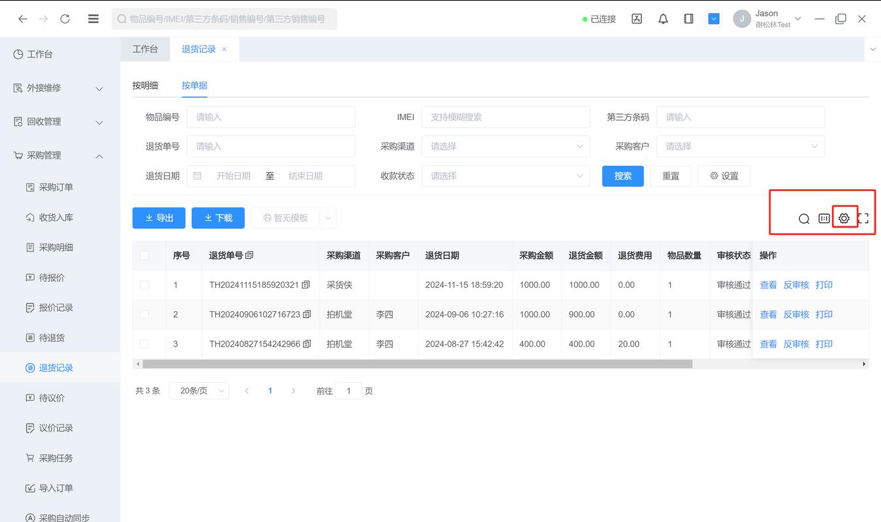Click the 开始日期 date field
This screenshot has width=881, height=522.
point(233,176)
